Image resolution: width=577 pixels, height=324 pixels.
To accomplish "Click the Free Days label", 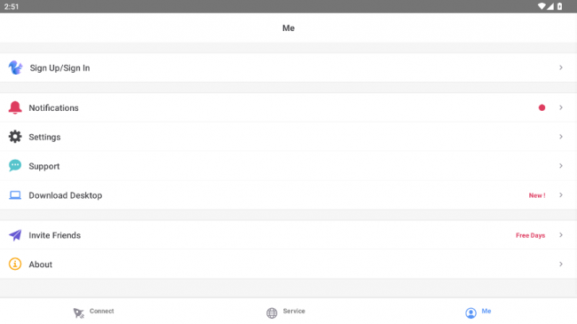I will click(530, 235).
